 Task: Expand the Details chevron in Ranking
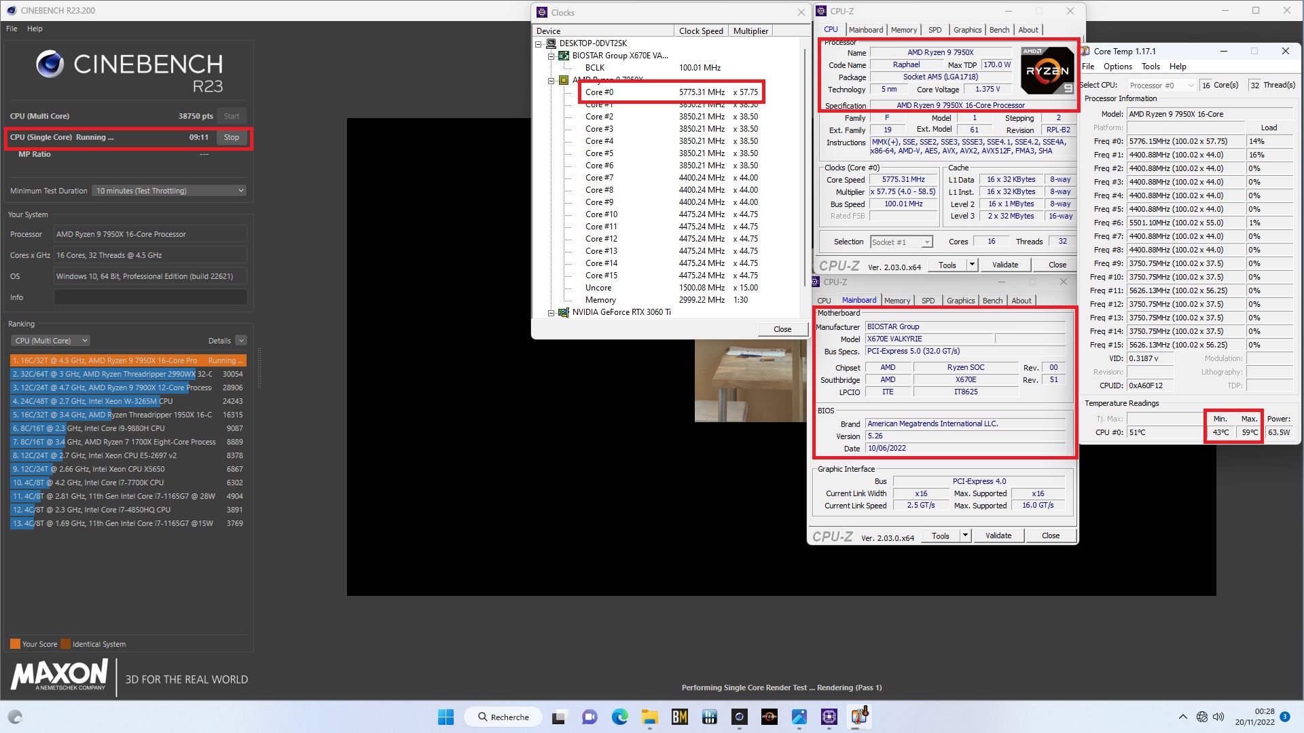pos(241,341)
